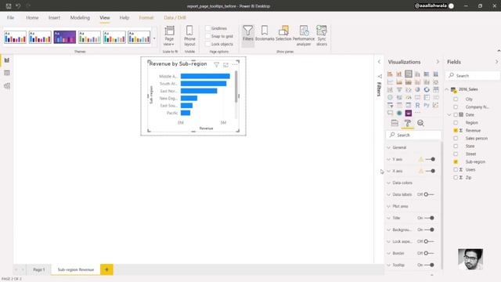Expand the X axis section

pyautogui.click(x=389, y=171)
